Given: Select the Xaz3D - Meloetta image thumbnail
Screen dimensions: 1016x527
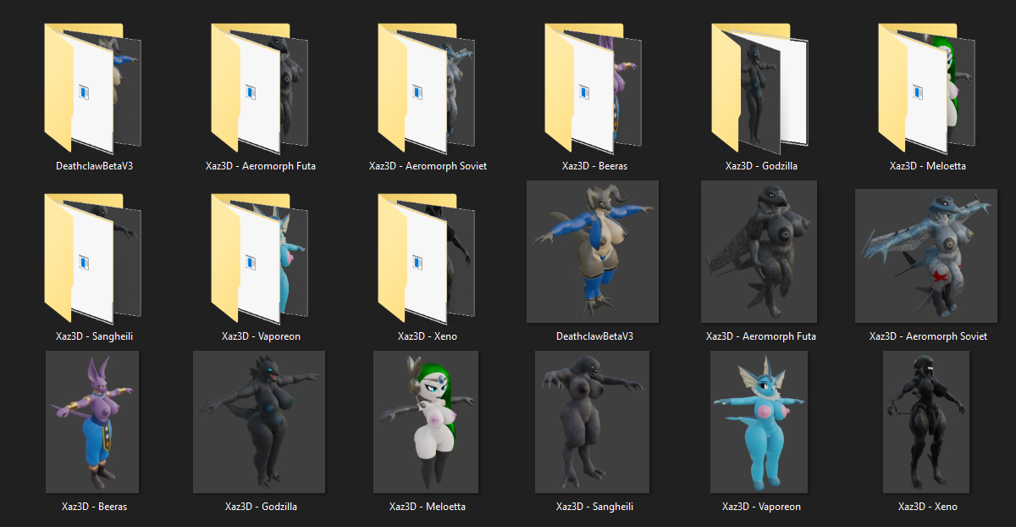Looking at the screenshot, I should [426, 422].
